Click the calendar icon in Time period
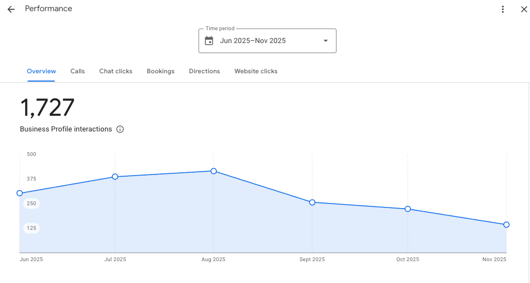The height and width of the screenshot is (283, 530). point(209,41)
